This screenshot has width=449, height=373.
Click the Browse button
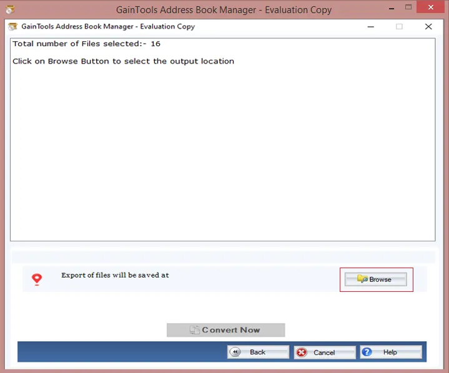[376, 279]
